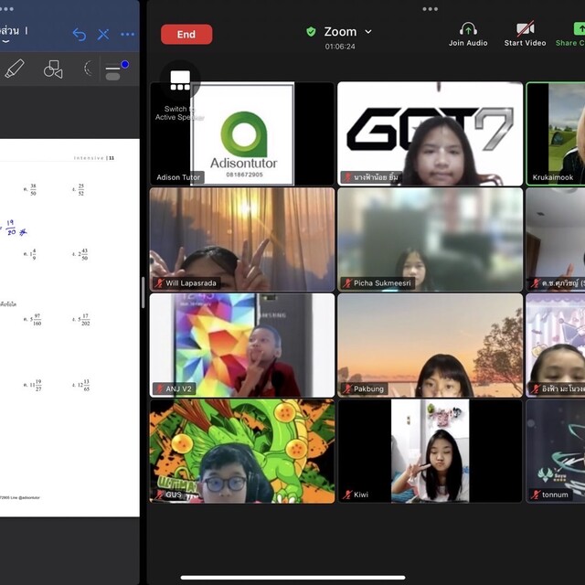
Task: Select the highlighter pen tool
Action: coord(16,69)
